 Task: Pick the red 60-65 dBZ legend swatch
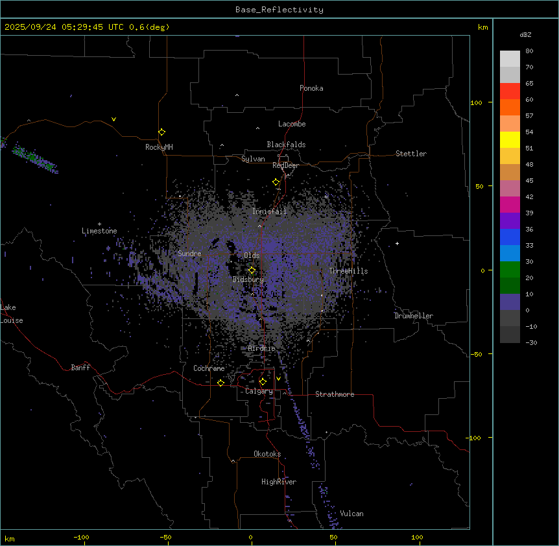coord(510,91)
